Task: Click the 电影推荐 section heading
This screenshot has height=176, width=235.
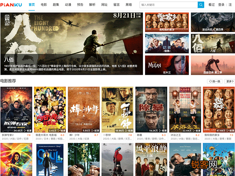Action: click(8, 81)
